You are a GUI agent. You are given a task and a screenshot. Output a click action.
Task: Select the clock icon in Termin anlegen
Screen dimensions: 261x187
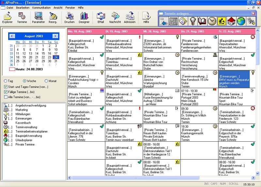click(212, 21)
